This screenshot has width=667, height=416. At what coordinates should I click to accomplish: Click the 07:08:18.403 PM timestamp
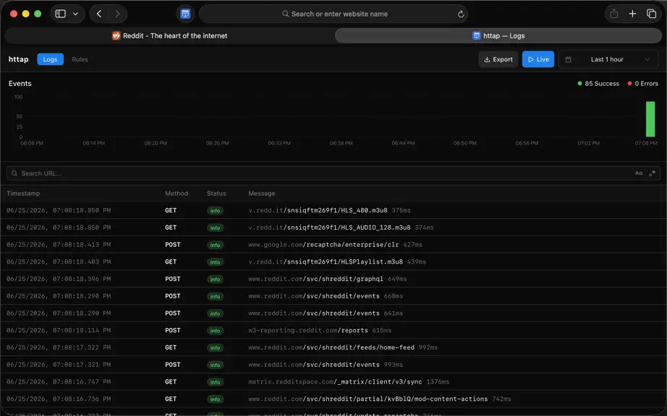pos(59,261)
